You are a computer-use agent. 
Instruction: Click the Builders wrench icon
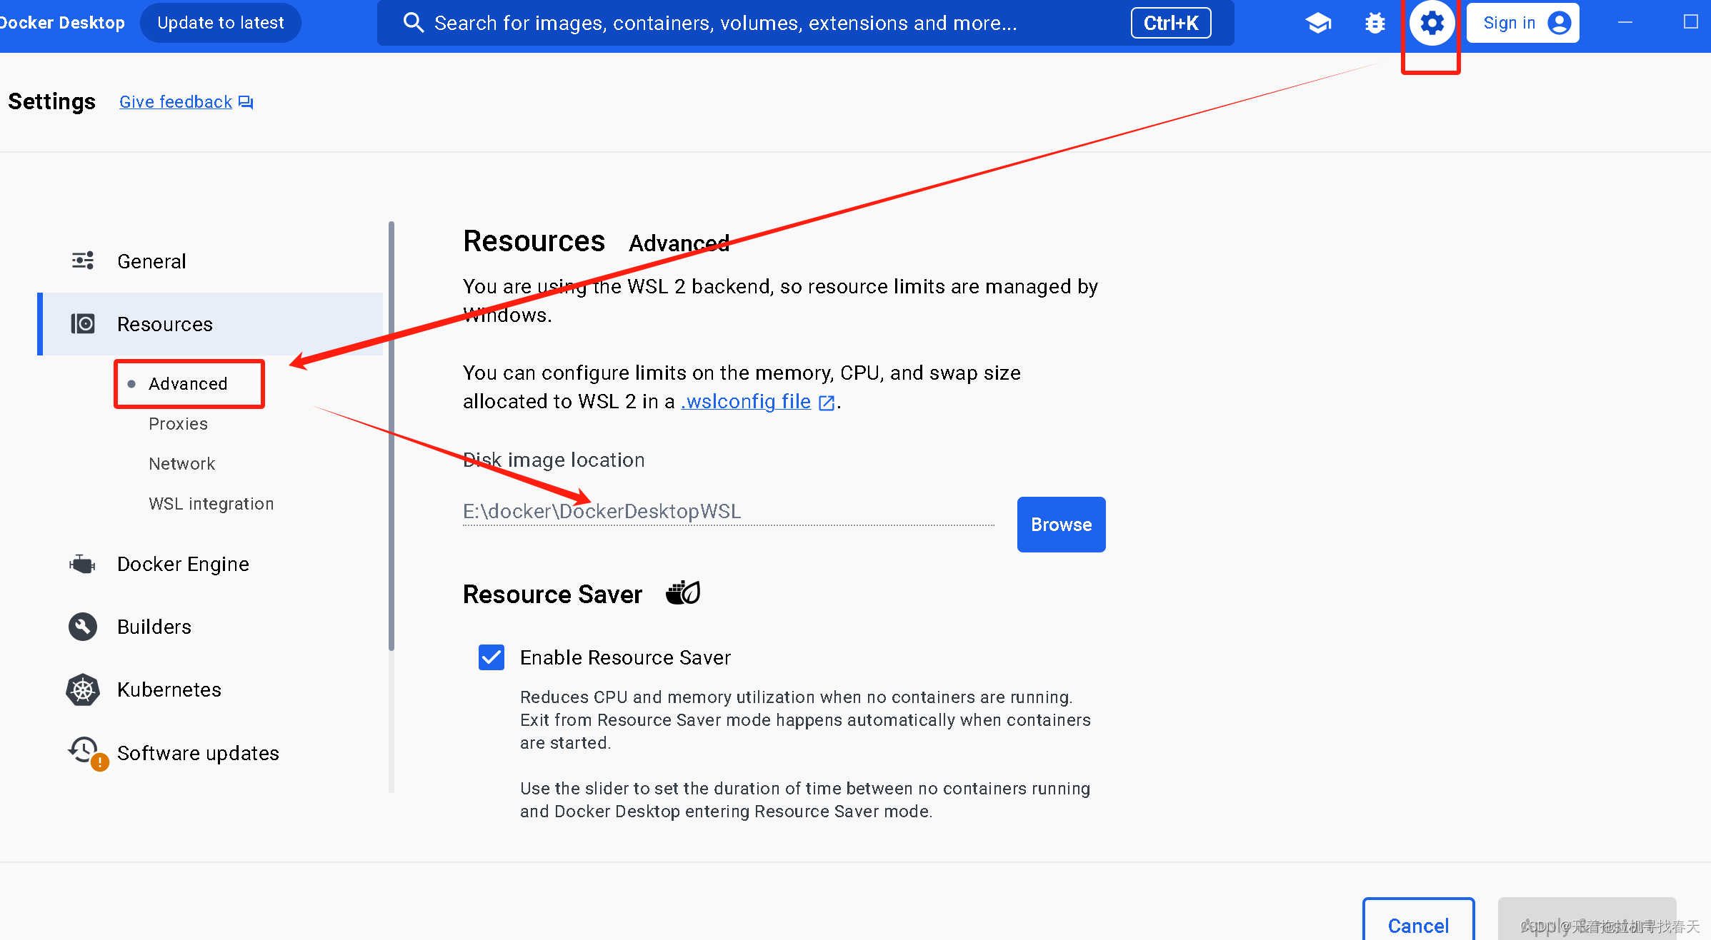tap(83, 627)
